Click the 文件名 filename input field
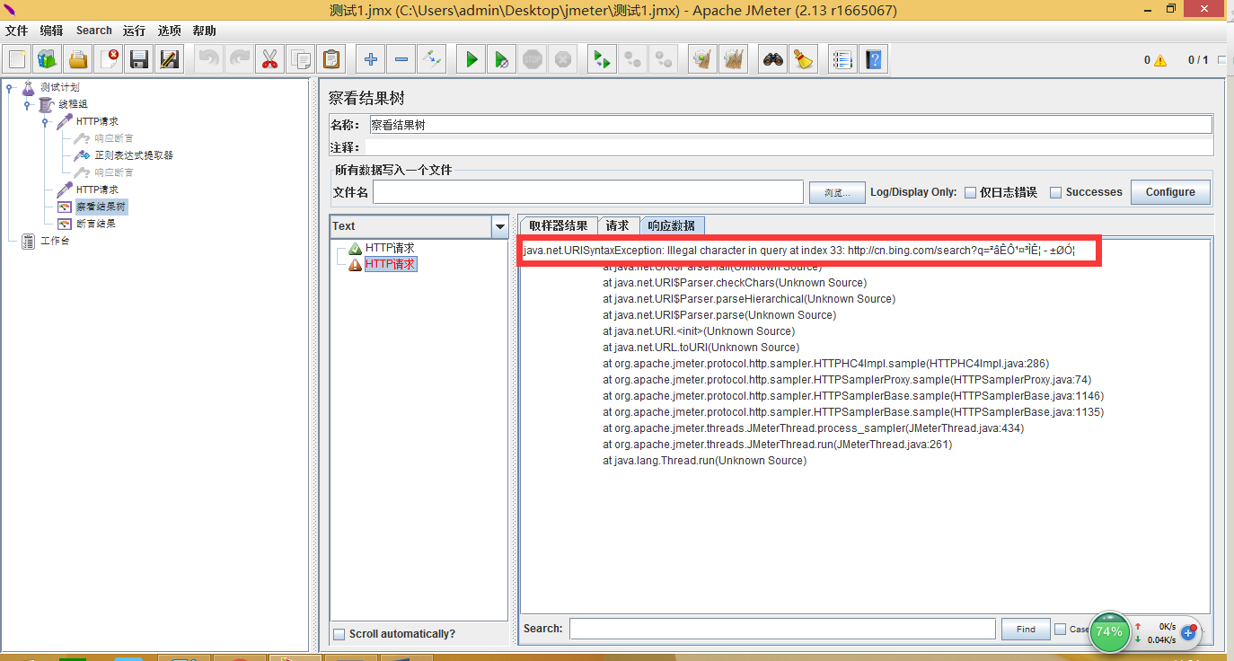The image size is (1234, 661). click(x=588, y=192)
